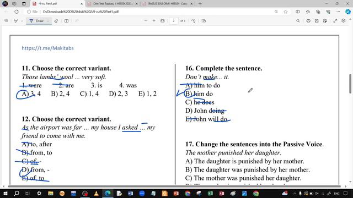Open a new browser tab
353x198 pixels.
click(x=200, y=4)
